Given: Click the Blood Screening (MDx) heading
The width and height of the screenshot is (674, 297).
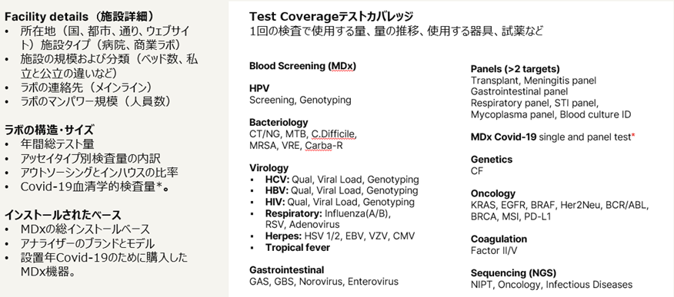Looking at the screenshot, I should pyautogui.click(x=302, y=66).
